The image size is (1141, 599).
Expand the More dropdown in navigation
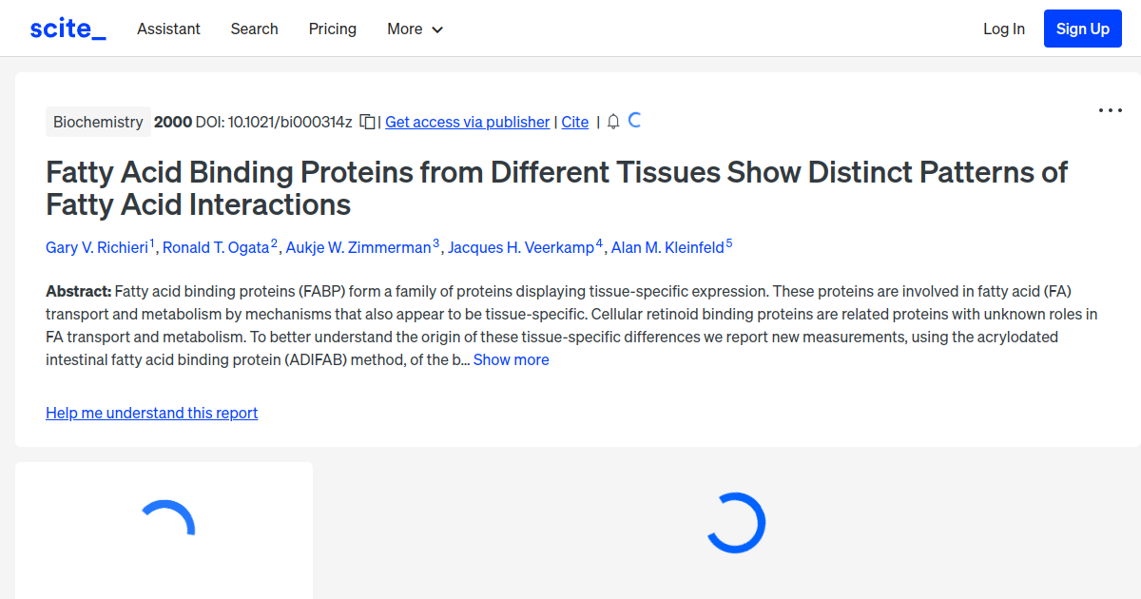coord(415,29)
